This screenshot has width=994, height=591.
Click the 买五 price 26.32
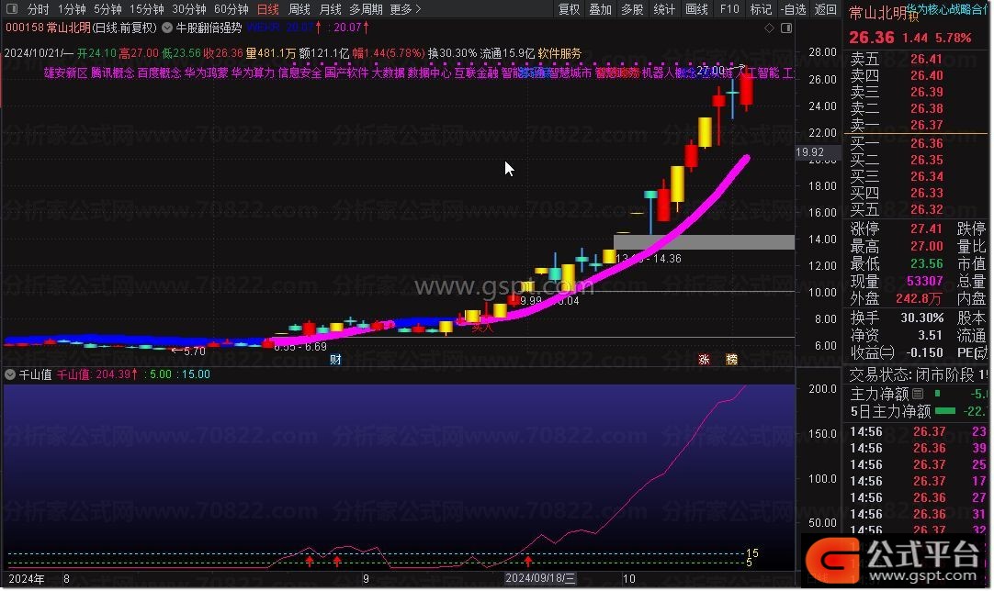[926, 209]
